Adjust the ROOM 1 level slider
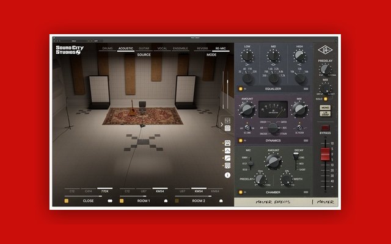 [x=144, y=196]
